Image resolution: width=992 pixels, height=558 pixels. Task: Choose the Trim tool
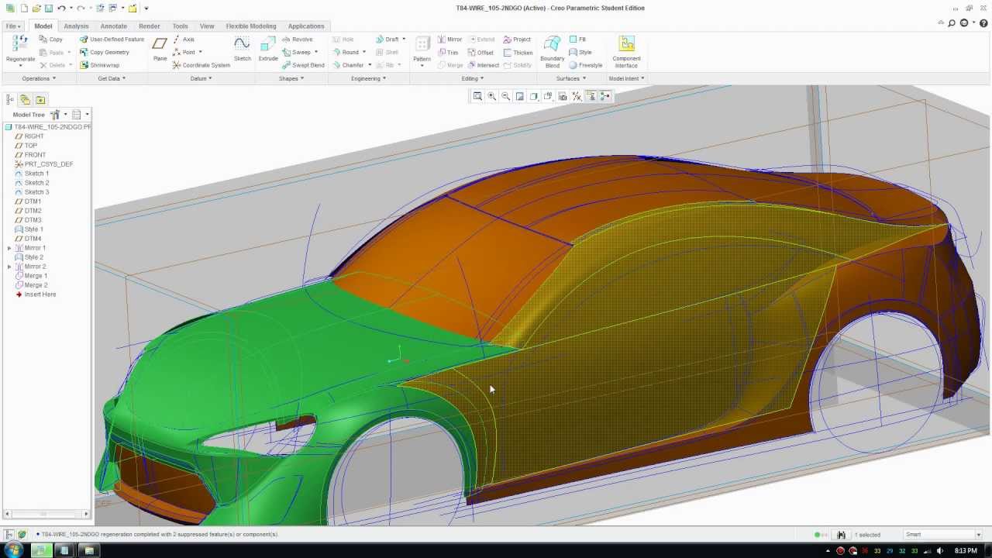pos(447,53)
